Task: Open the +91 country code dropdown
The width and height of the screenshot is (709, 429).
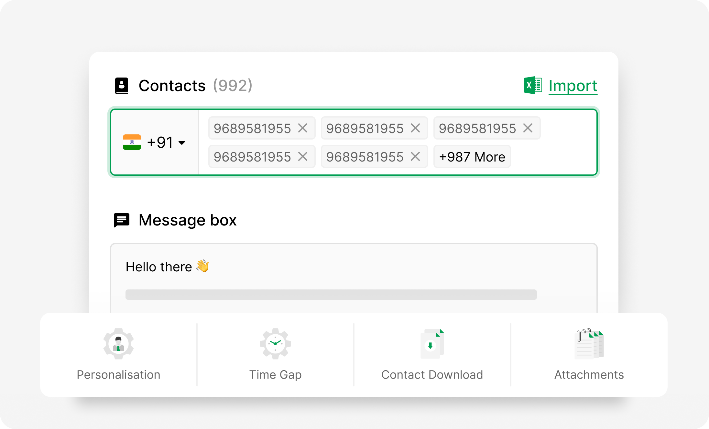Action: [182, 142]
